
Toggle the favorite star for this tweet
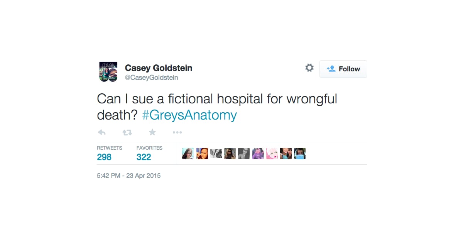pos(152,132)
